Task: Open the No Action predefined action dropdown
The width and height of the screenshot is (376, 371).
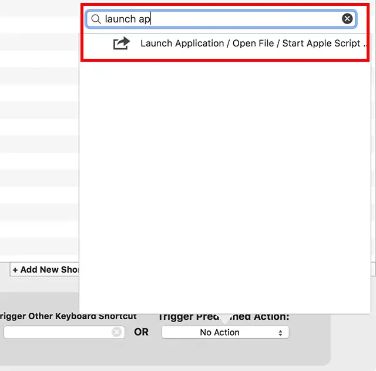Action: tap(225, 332)
